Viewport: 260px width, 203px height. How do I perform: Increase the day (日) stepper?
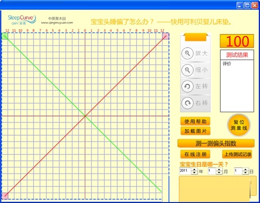pyautogui.click(x=245, y=170)
